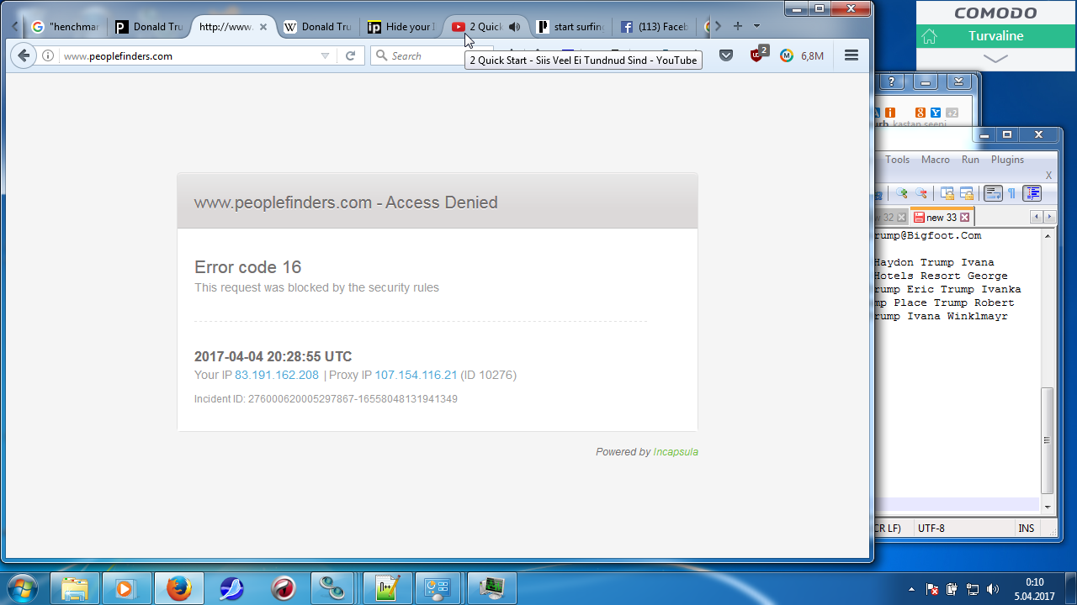
Task: Open the Run menu in Notepad++
Action: [970, 160]
